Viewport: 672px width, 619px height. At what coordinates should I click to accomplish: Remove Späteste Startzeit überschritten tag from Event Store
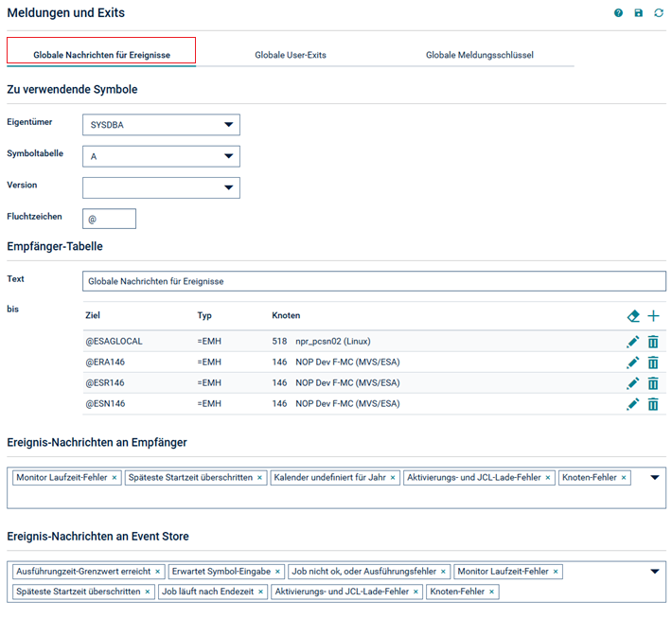[148, 592]
